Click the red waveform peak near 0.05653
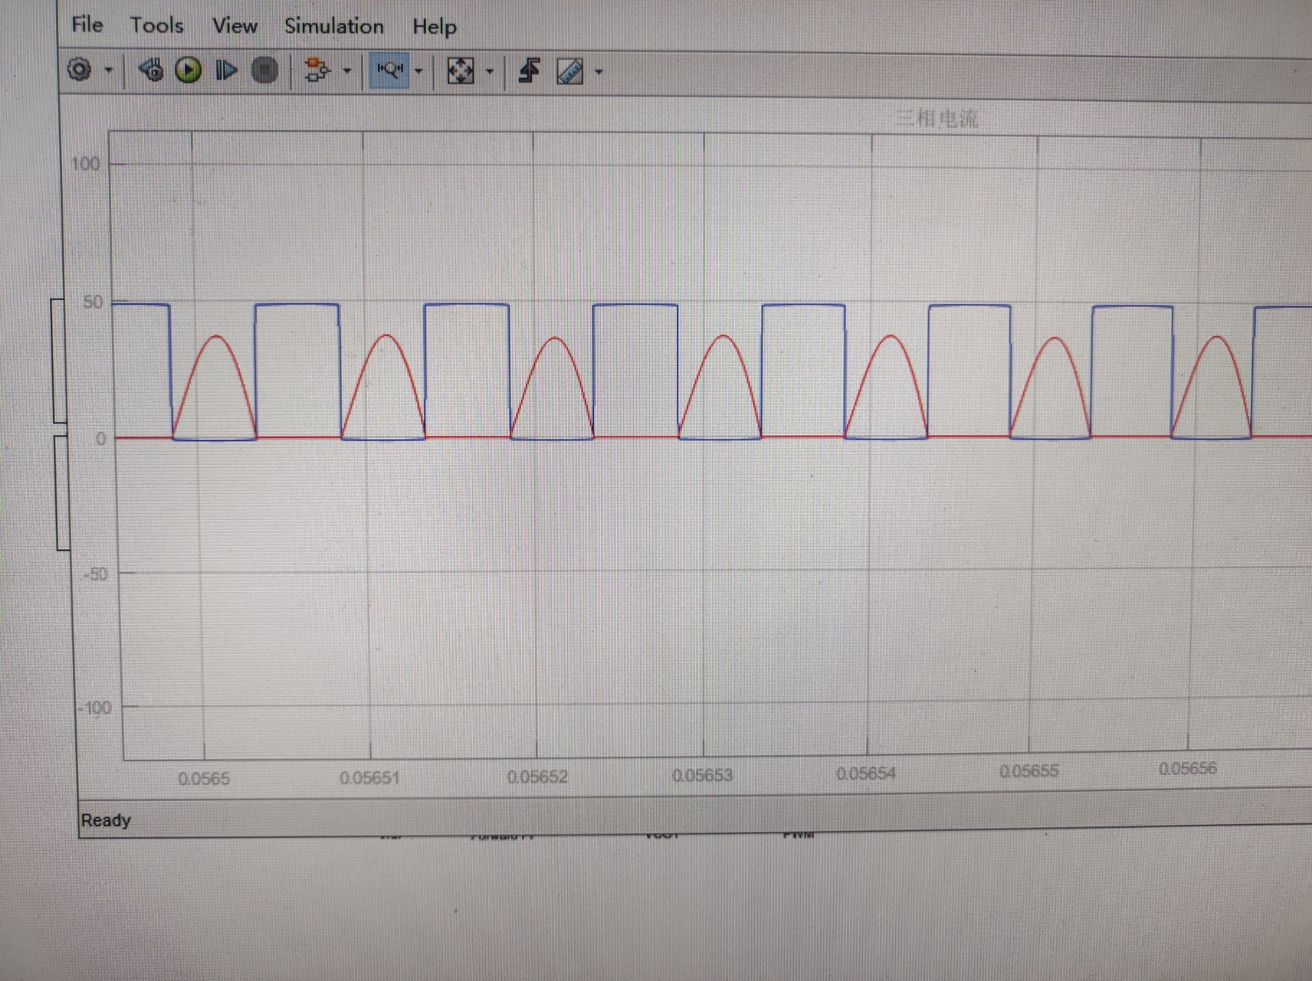 723,336
